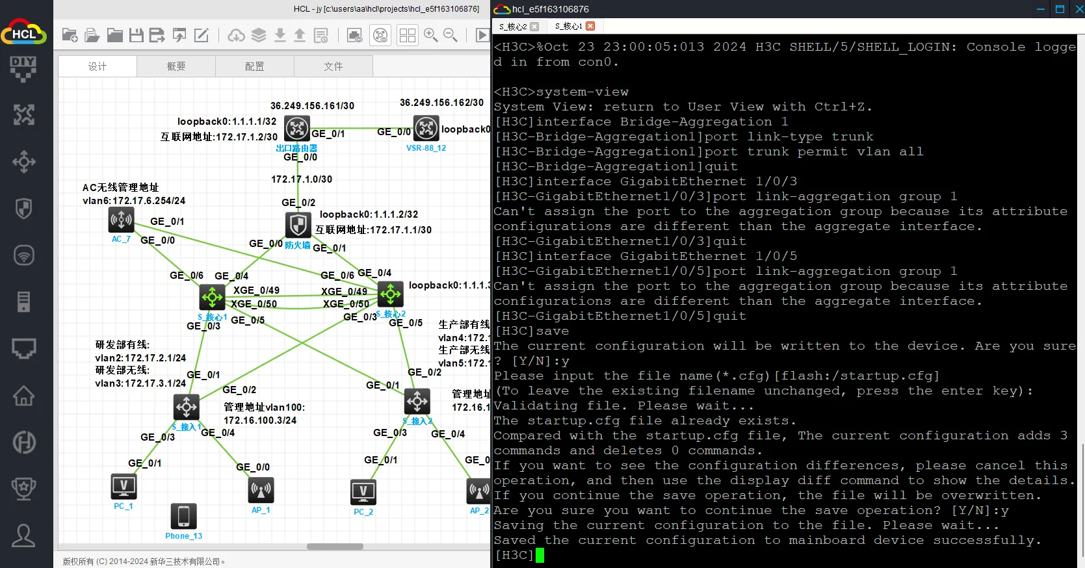
Task: Click the cloud download toolbar icon
Action: point(237,35)
